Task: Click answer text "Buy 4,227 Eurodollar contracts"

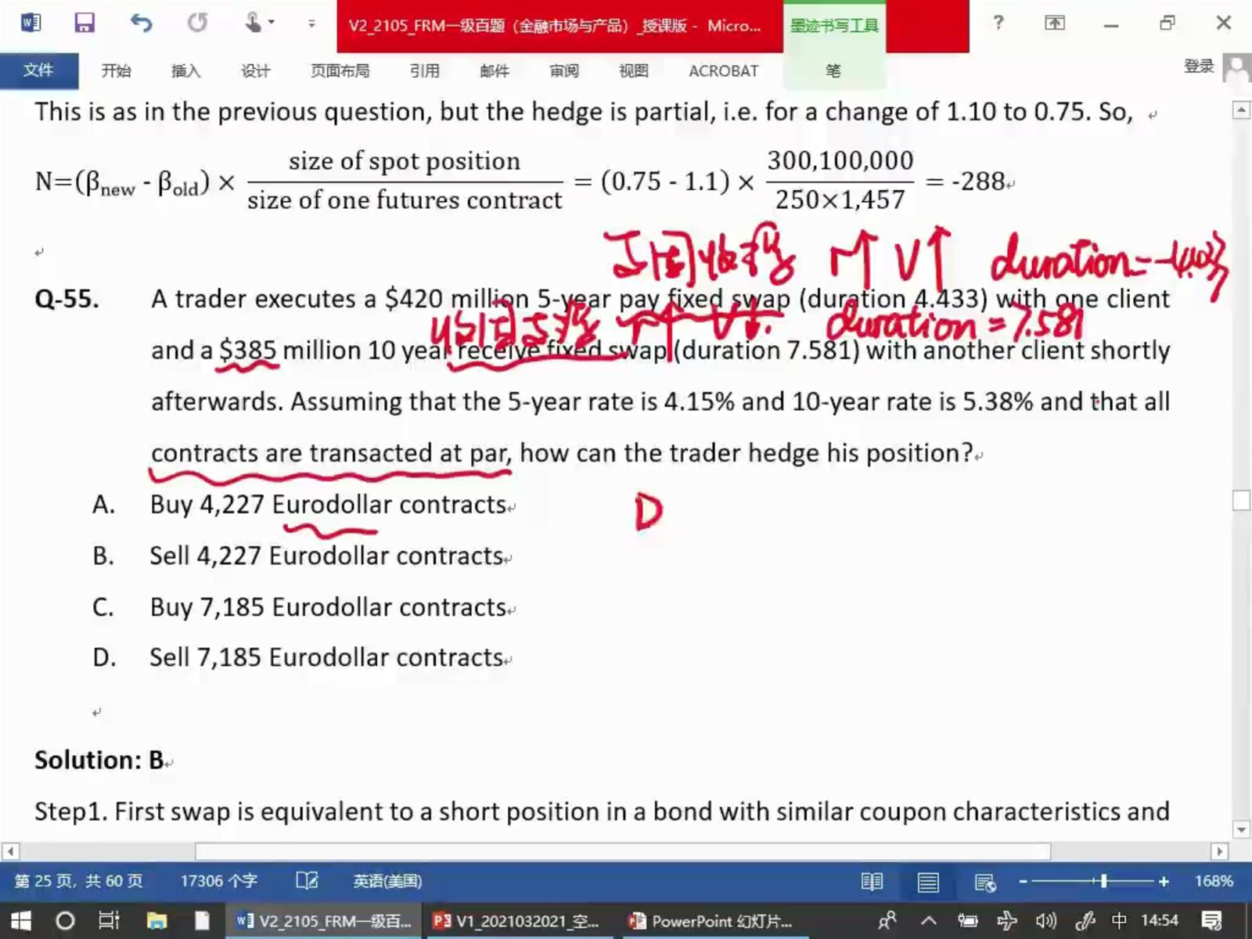Action: (328, 505)
